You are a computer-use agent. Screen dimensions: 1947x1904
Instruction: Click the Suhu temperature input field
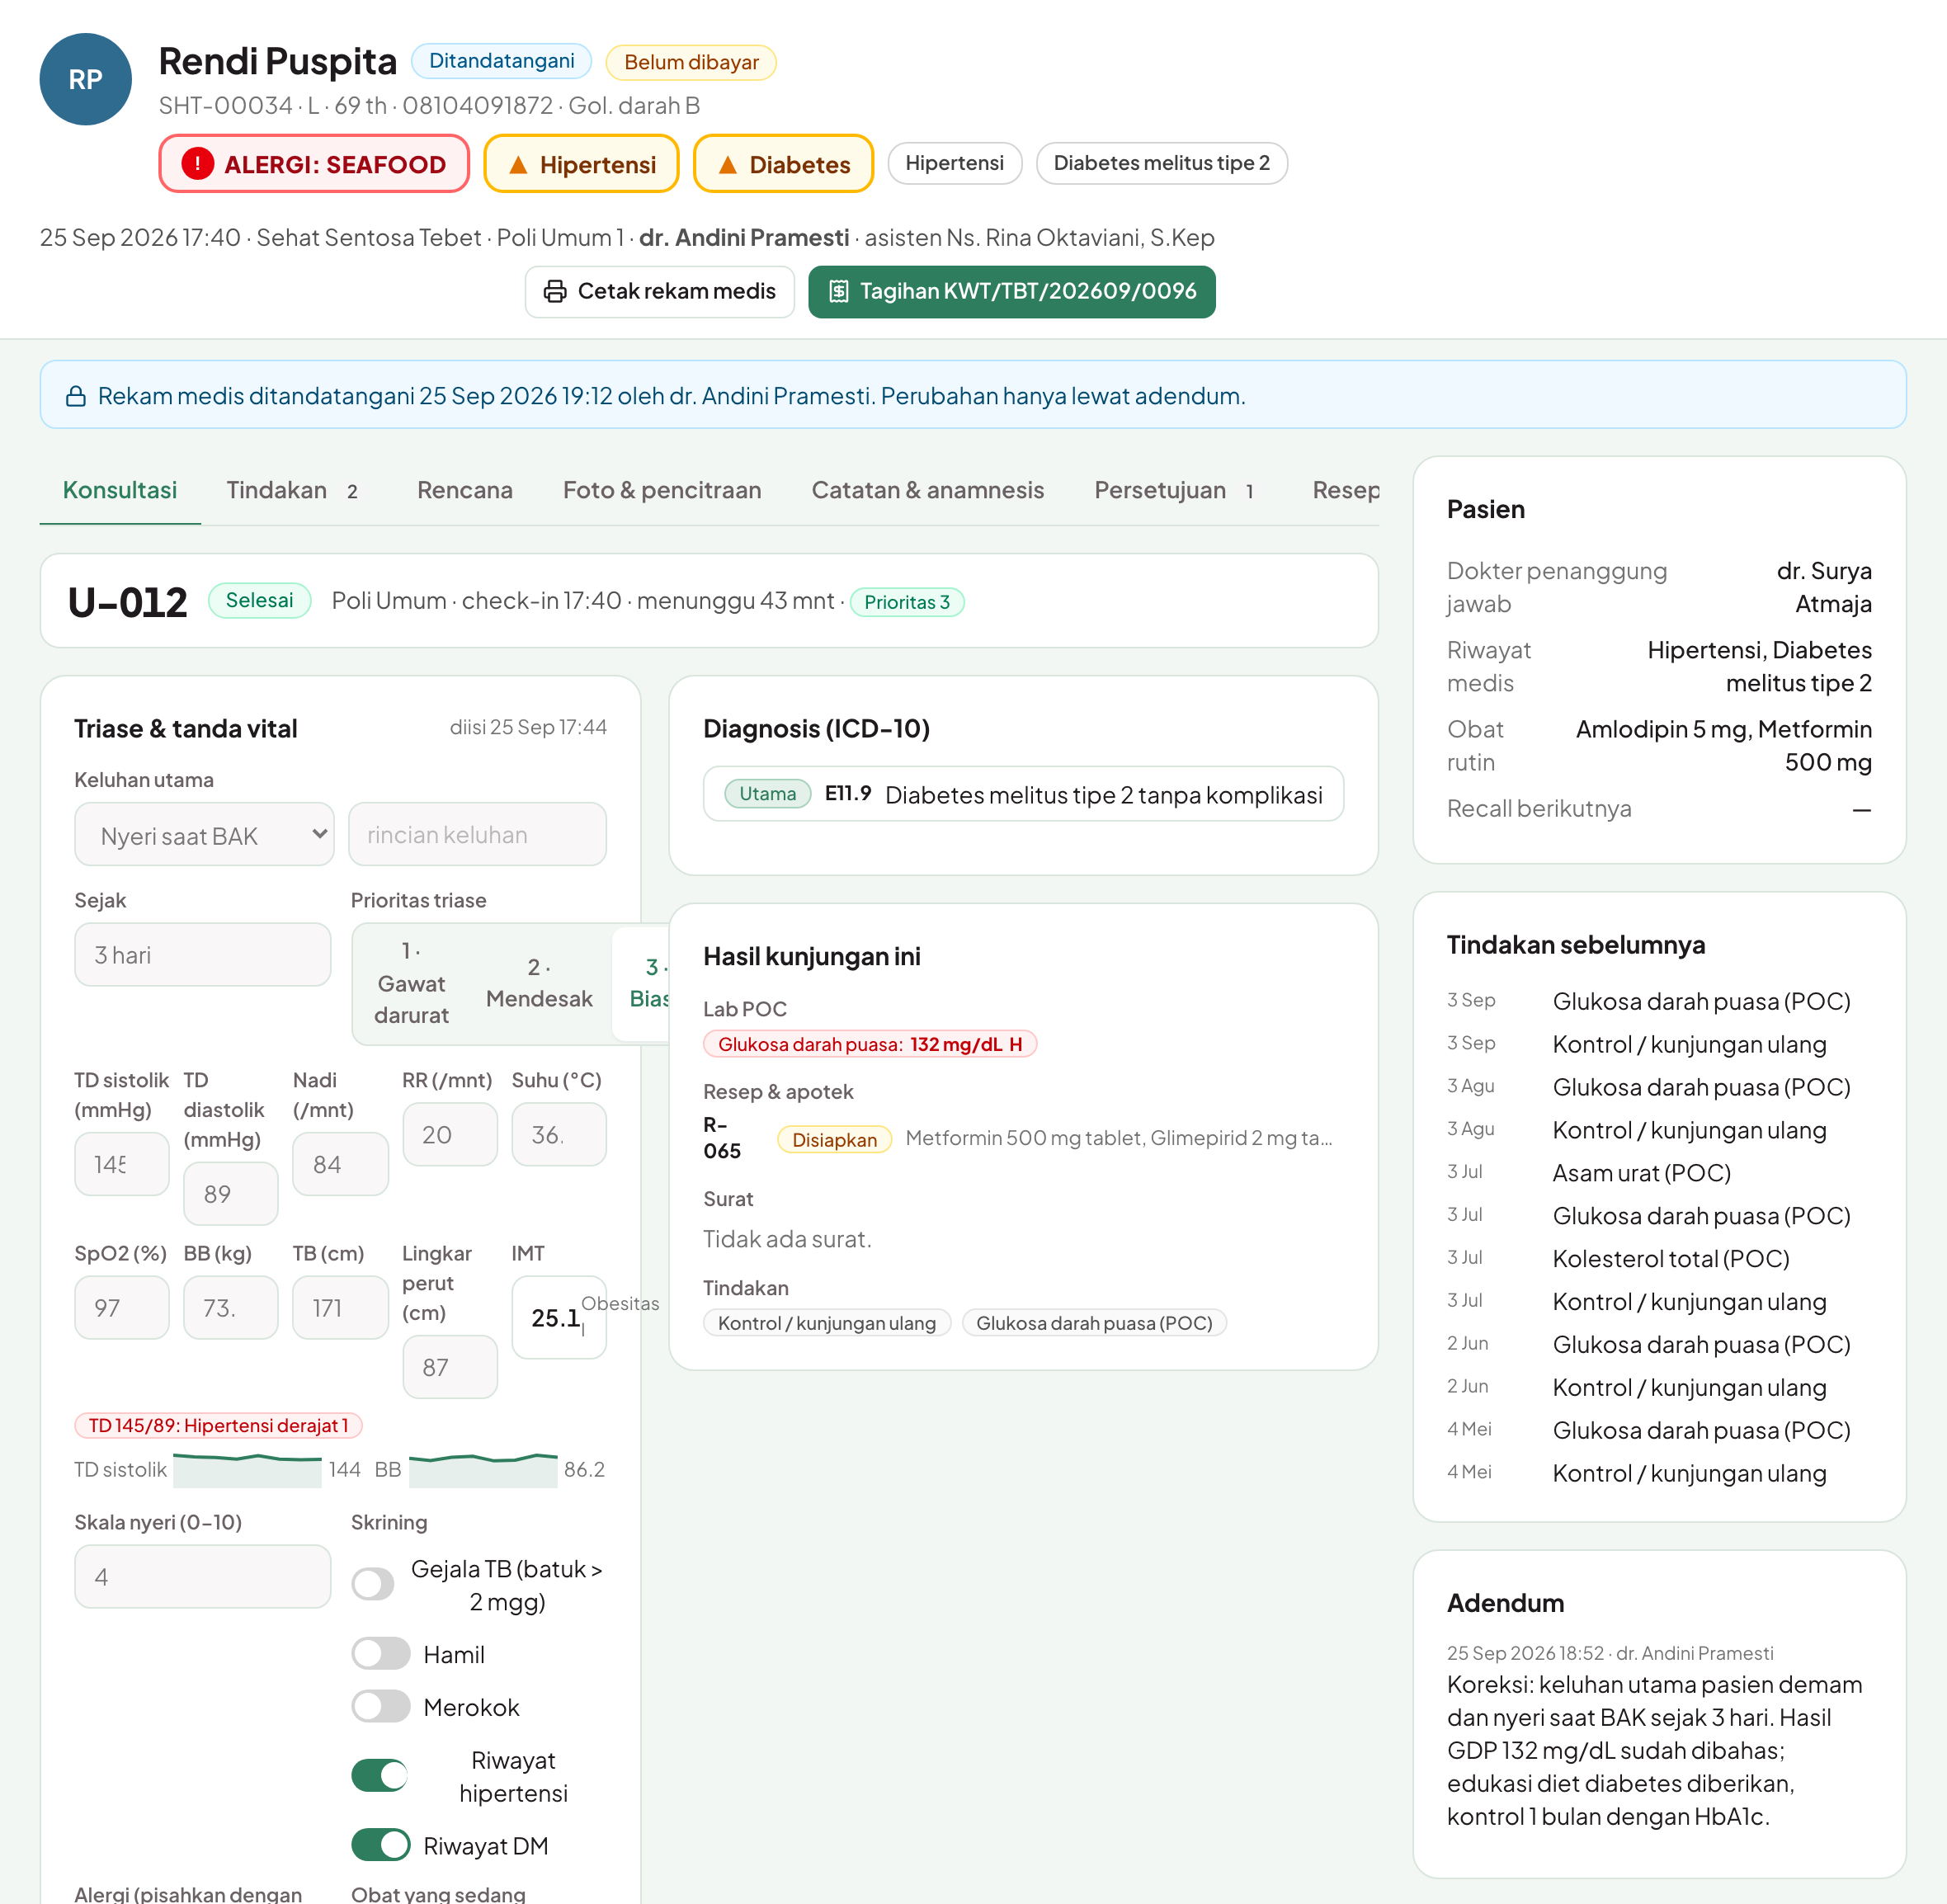[x=559, y=1134]
